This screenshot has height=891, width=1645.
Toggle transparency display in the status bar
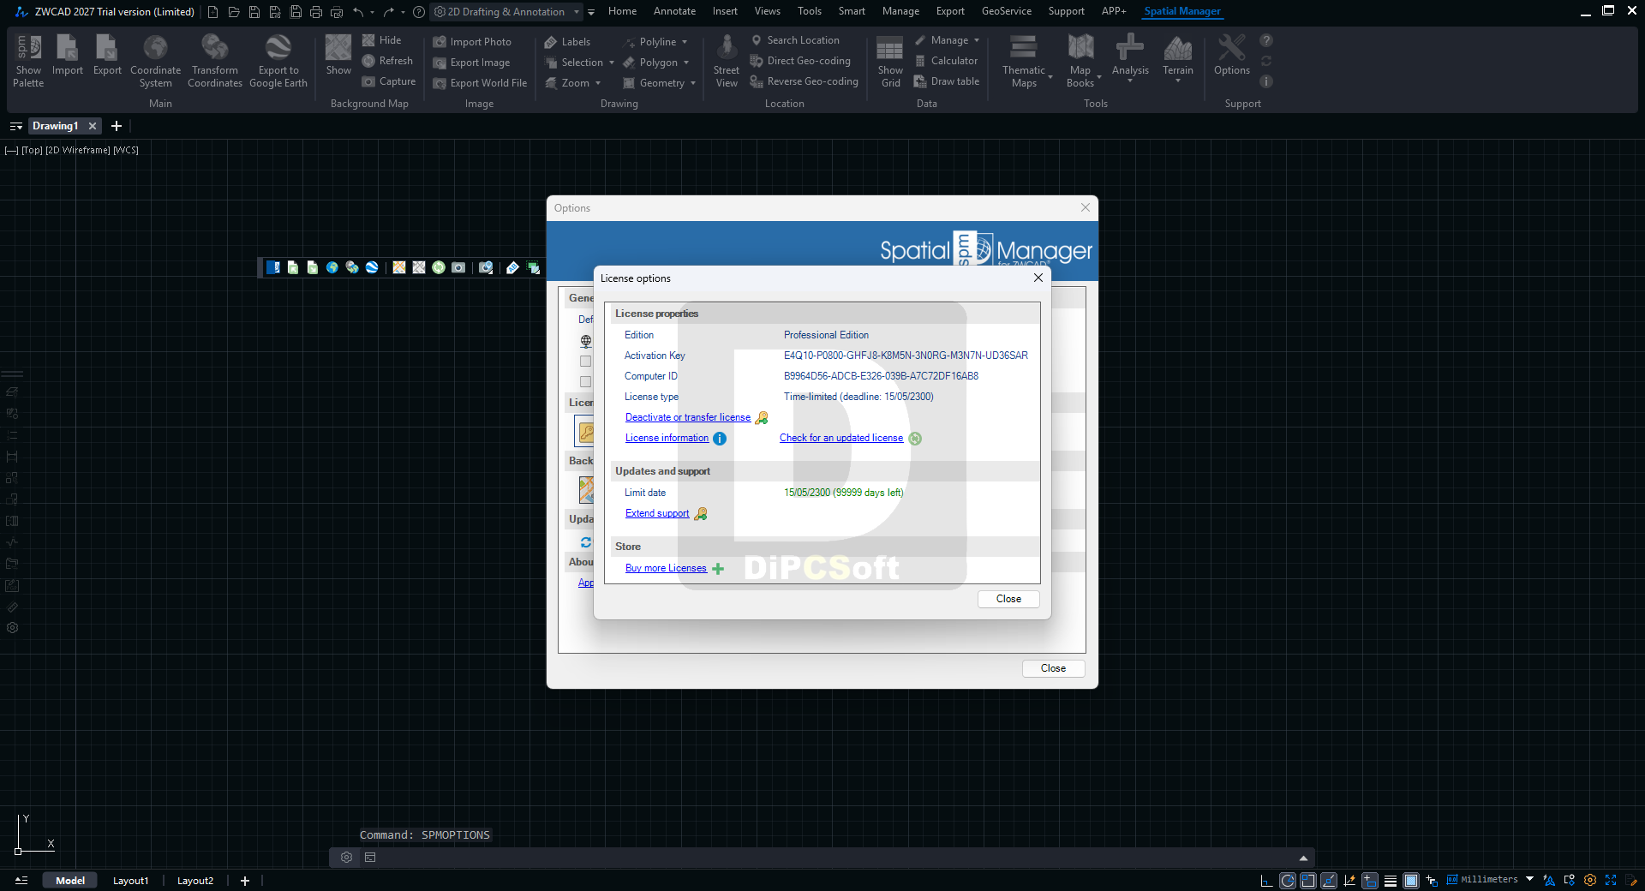(1411, 881)
